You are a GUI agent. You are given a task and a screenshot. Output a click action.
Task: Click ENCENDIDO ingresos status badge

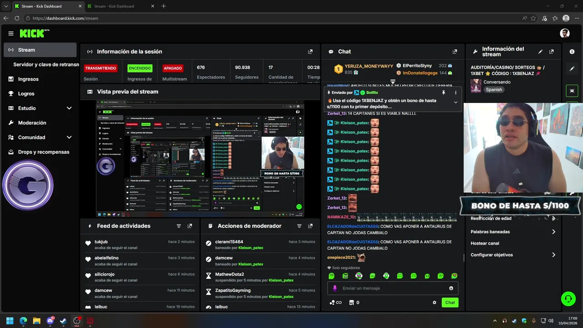pyautogui.click(x=140, y=68)
